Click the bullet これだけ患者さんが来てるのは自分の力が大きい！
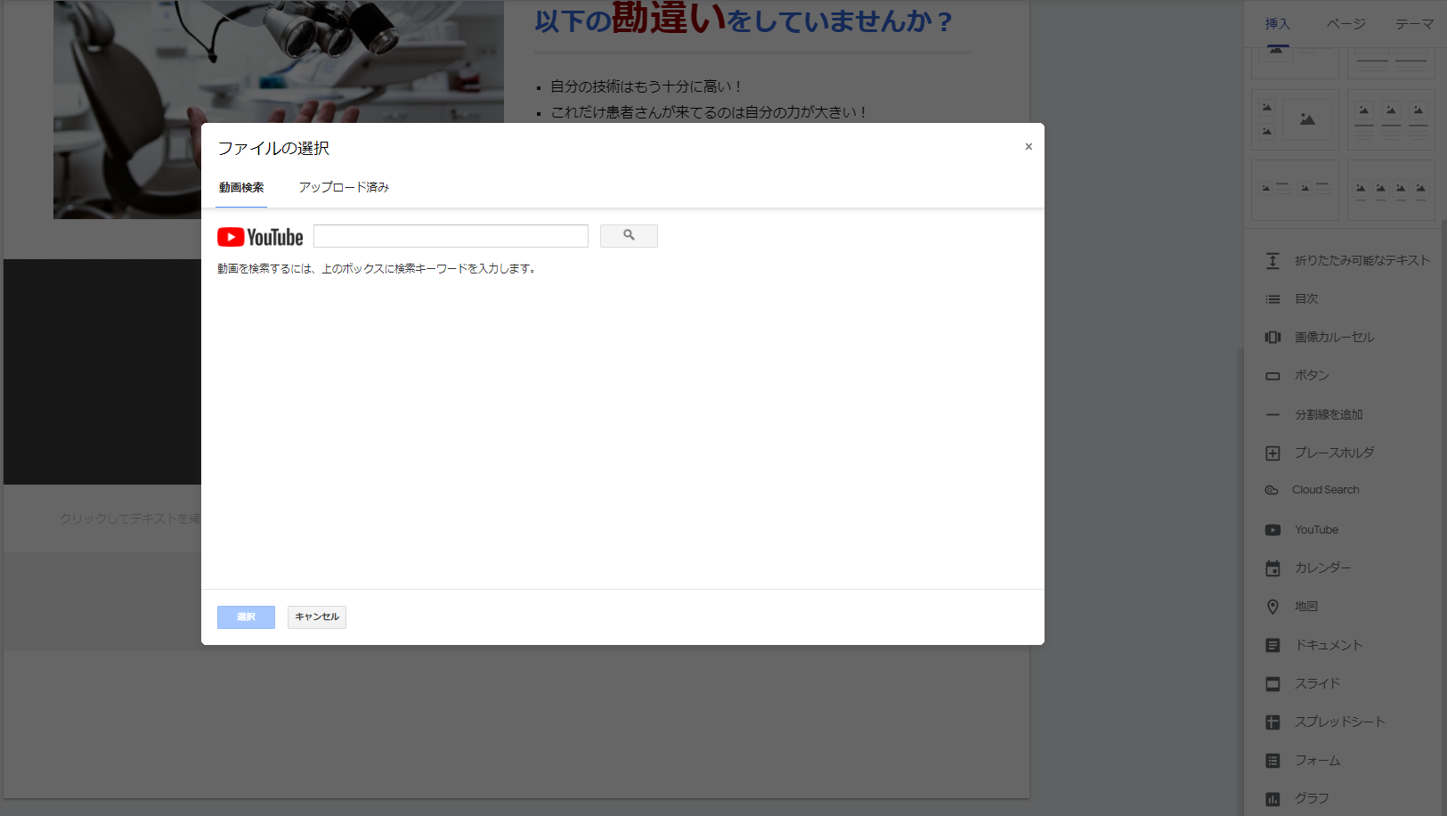Viewport: 1447px width, 816px height. tap(708, 112)
